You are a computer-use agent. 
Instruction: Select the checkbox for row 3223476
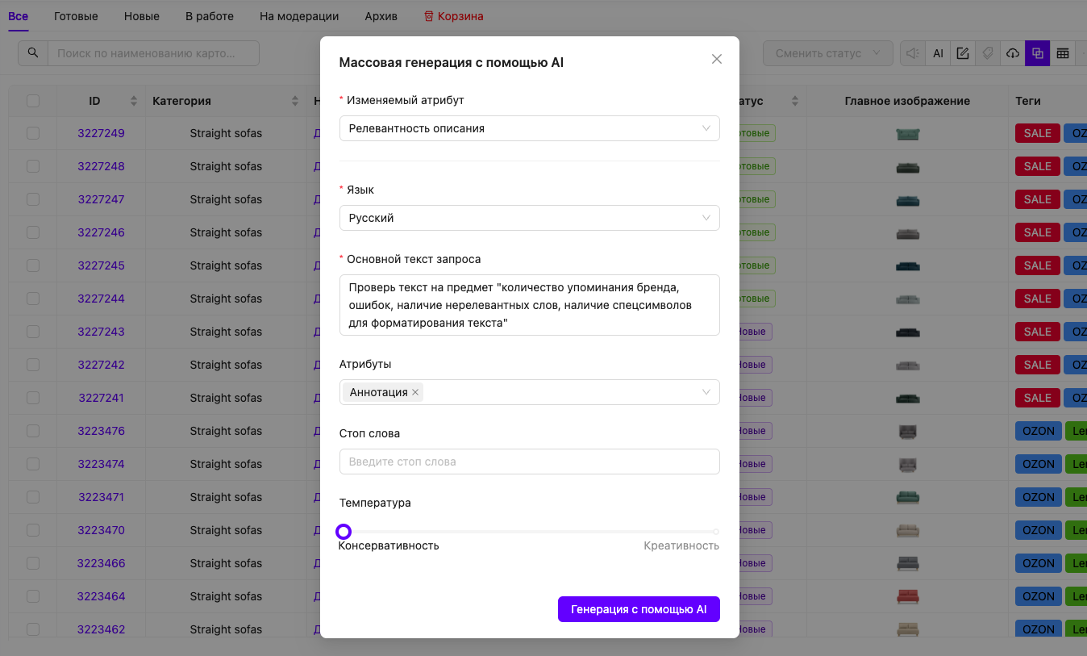(x=33, y=431)
